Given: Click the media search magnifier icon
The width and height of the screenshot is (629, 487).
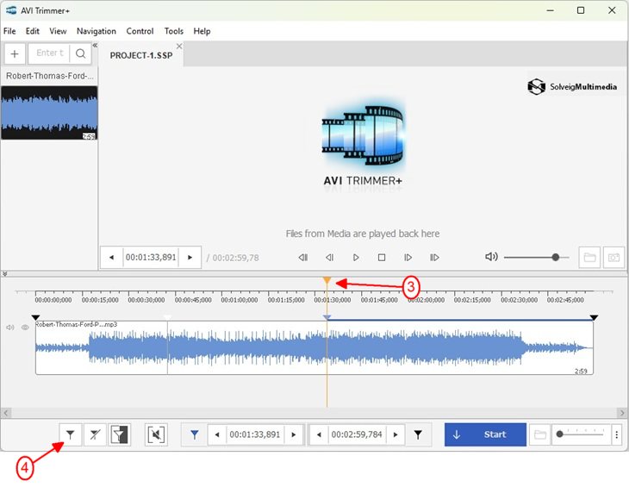Looking at the screenshot, I should coord(81,53).
